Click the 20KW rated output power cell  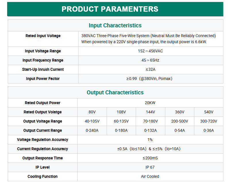tap(150, 103)
